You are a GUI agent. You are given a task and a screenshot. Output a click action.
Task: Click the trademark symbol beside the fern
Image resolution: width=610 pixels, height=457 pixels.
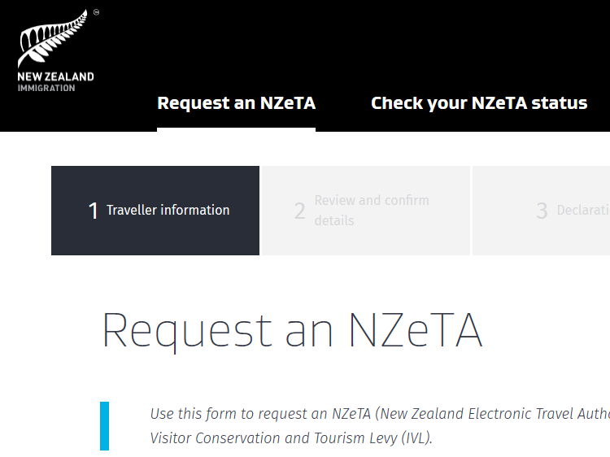tap(97, 12)
